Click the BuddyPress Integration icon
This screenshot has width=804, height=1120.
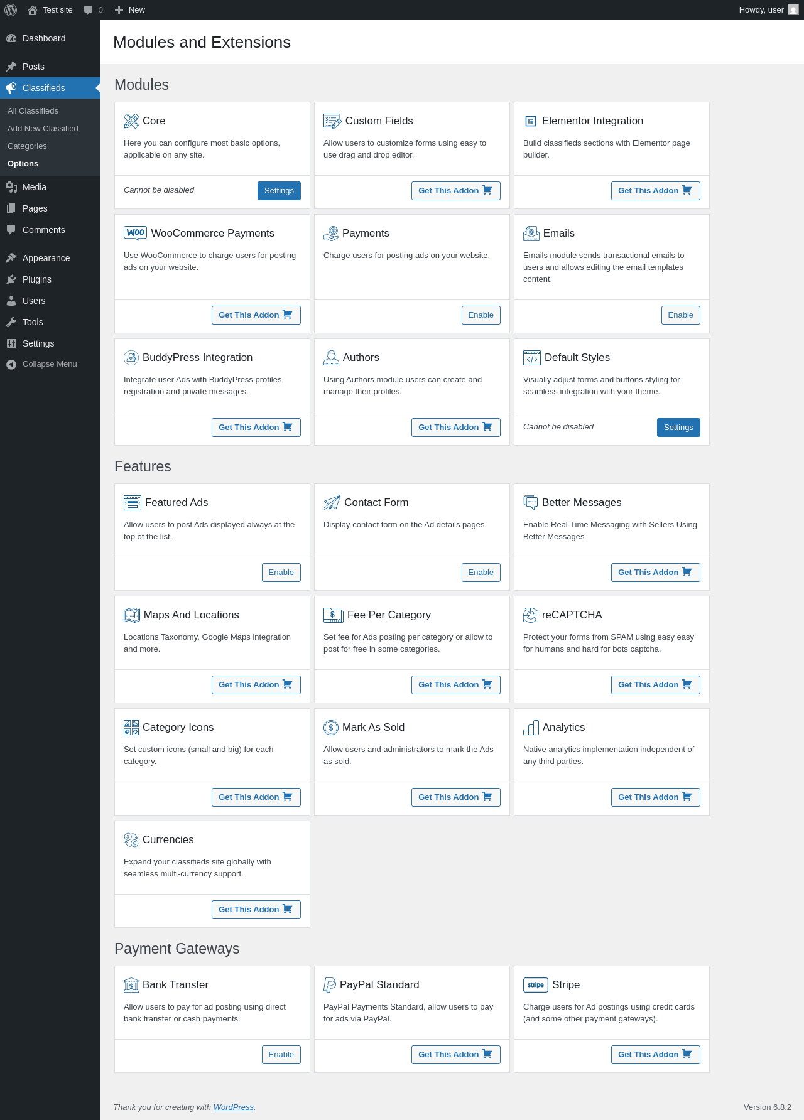pyautogui.click(x=131, y=357)
